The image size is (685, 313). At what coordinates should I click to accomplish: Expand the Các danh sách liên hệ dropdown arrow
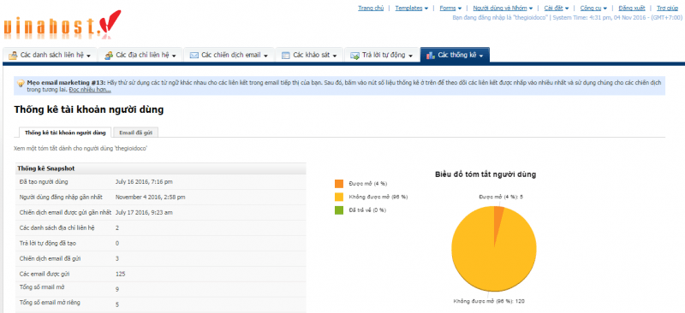[x=89, y=56]
